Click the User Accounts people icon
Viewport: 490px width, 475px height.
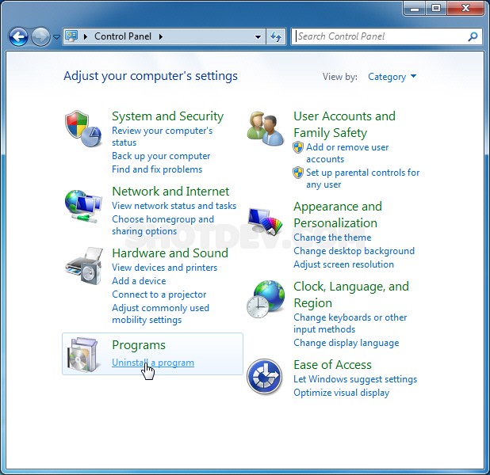(x=265, y=128)
